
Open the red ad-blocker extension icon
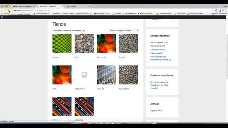coord(216,10)
